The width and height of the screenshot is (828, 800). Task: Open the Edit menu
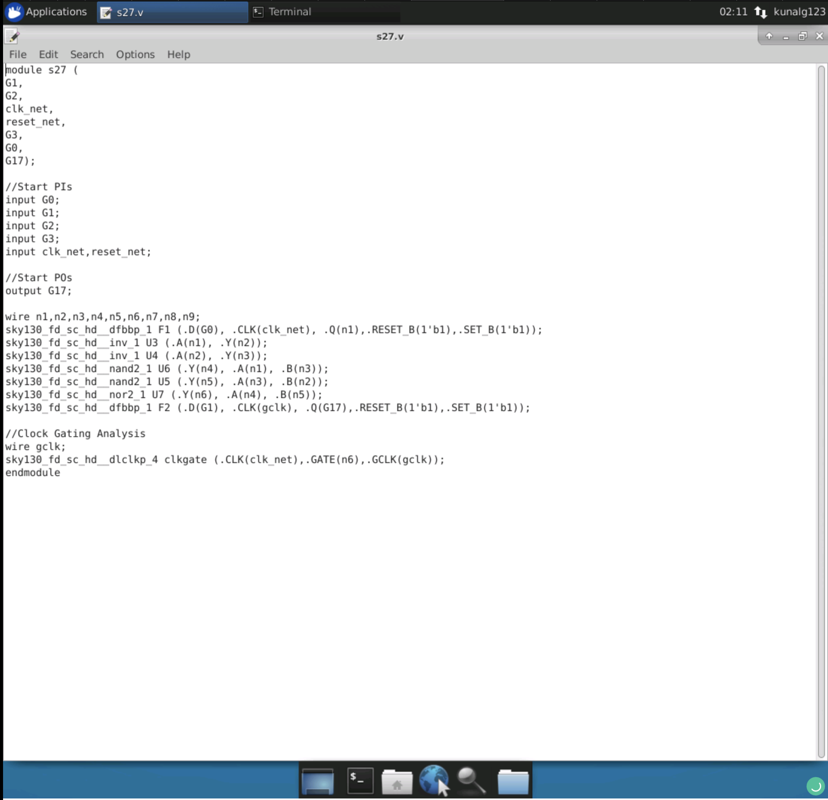click(48, 54)
